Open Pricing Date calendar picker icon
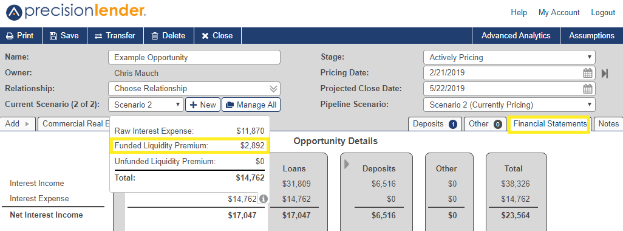The width and height of the screenshot is (623, 231). click(x=588, y=73)
